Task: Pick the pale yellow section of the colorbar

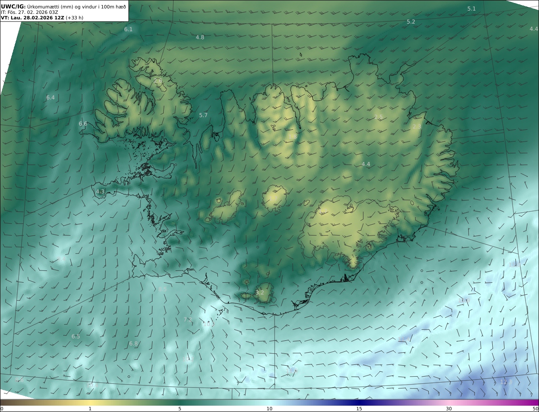Action: click(x=90, y=402)
